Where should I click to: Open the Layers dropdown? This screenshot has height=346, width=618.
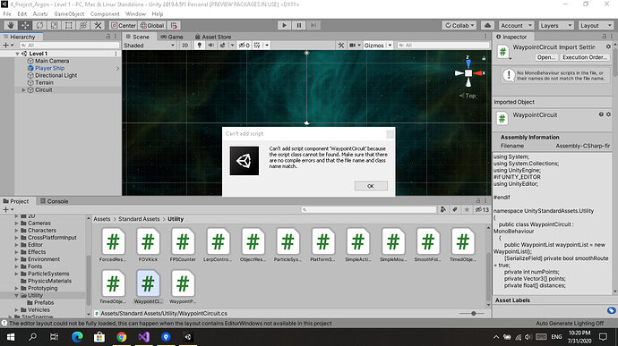tap(555, 25)
